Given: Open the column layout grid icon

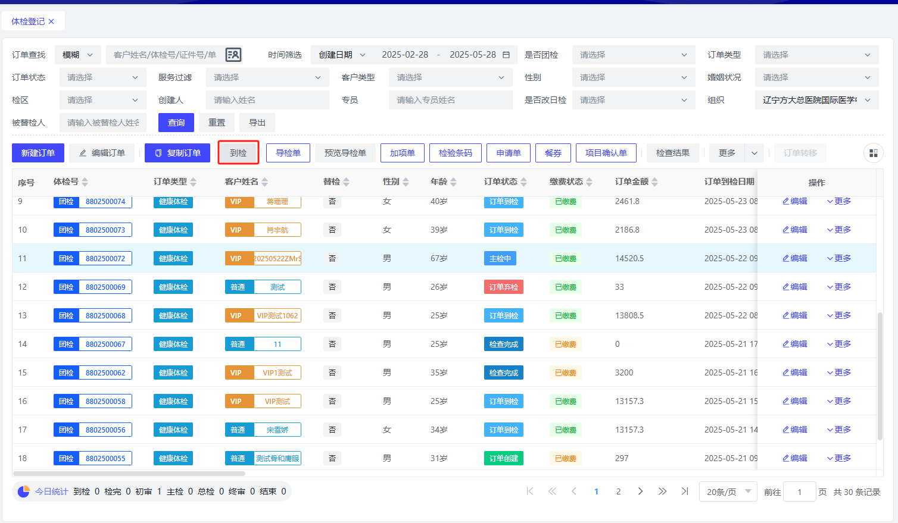Looking at the screenshot, I should coord(874,153).
